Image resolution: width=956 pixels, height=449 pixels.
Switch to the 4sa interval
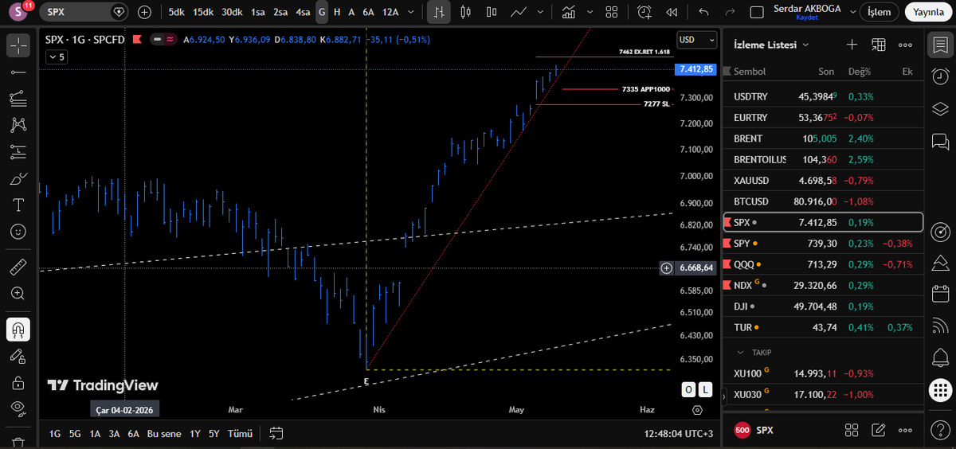(x=303, y=12)
